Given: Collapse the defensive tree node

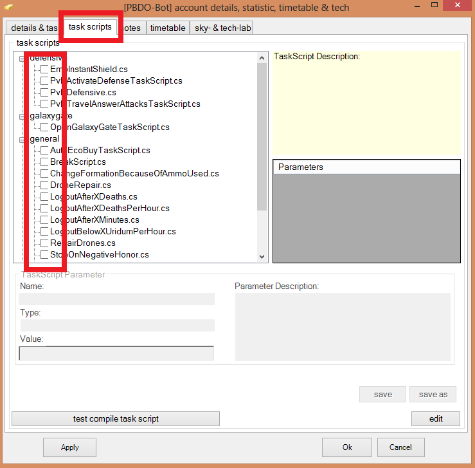Looking at the screenshot, I should [22, 58].
